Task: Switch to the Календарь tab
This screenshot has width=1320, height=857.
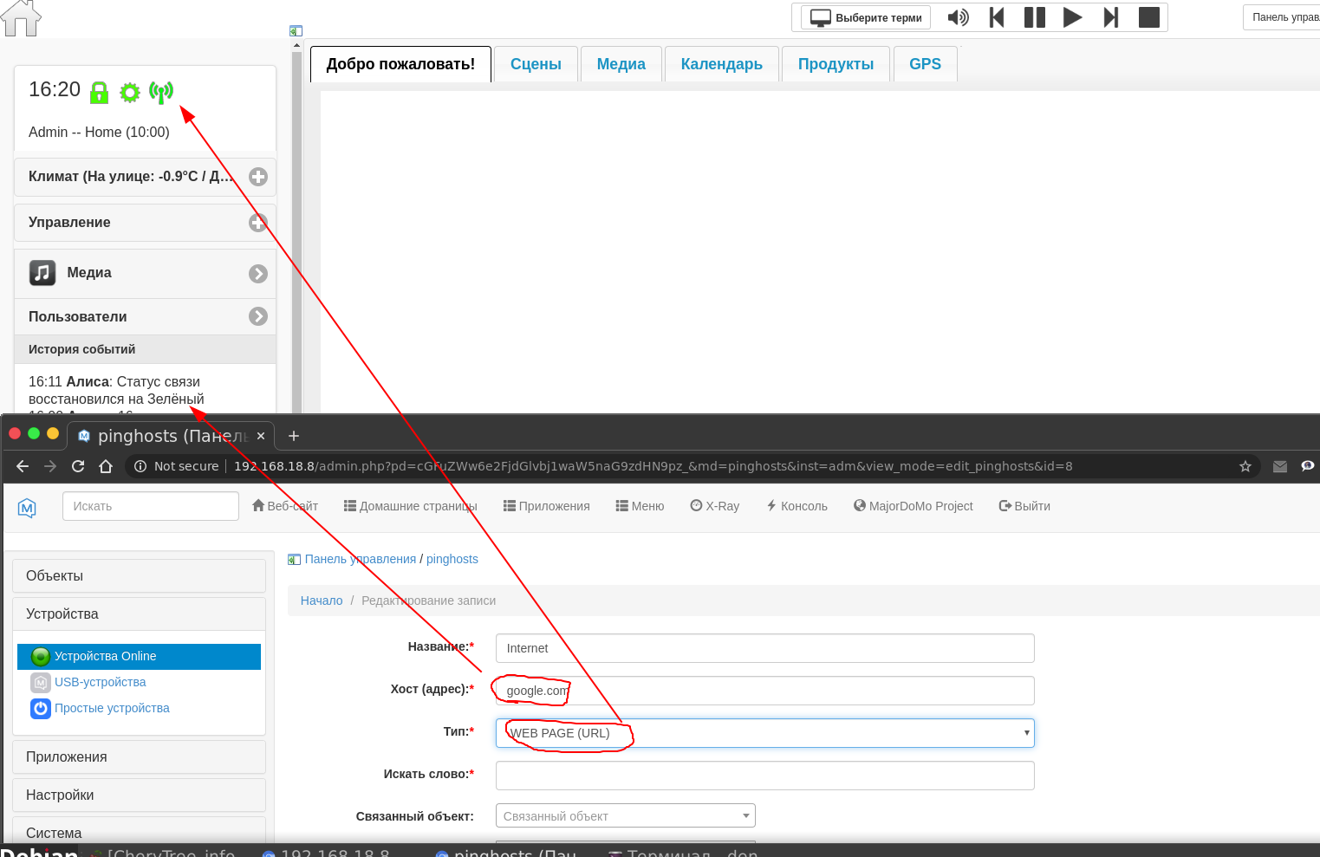Action: [x=721, y=64]
